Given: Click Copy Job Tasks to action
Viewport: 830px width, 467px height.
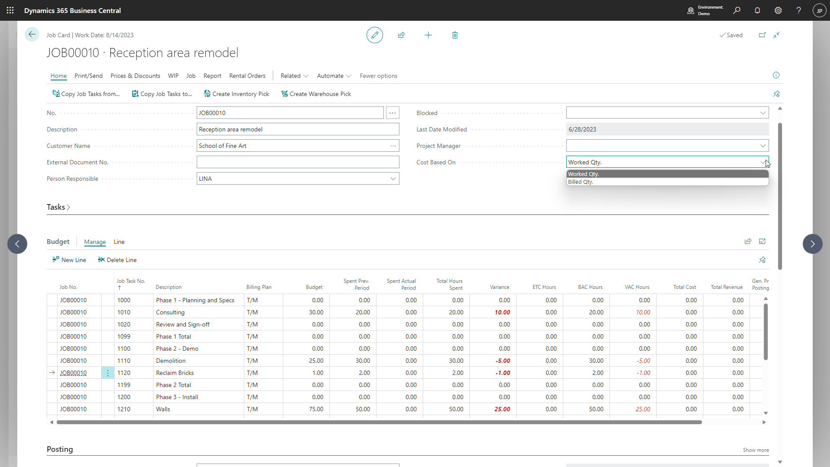Looking at the screenshot, I should 162,94.
